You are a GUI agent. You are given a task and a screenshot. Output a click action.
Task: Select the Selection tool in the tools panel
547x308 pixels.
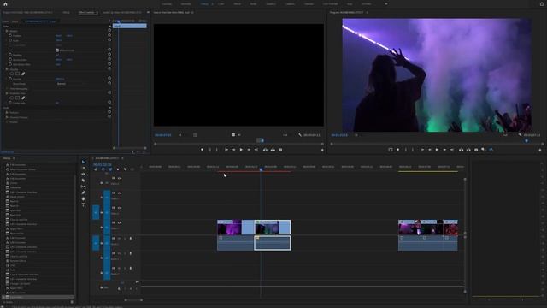(x=83, y=162)
